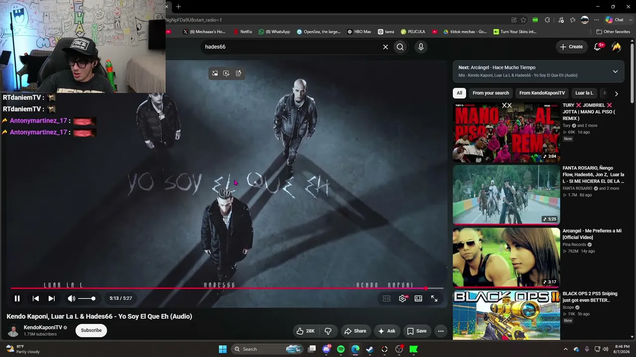Click the Create button
The image size is (636, 357).
pyautogui.click(x=571, y=47)
